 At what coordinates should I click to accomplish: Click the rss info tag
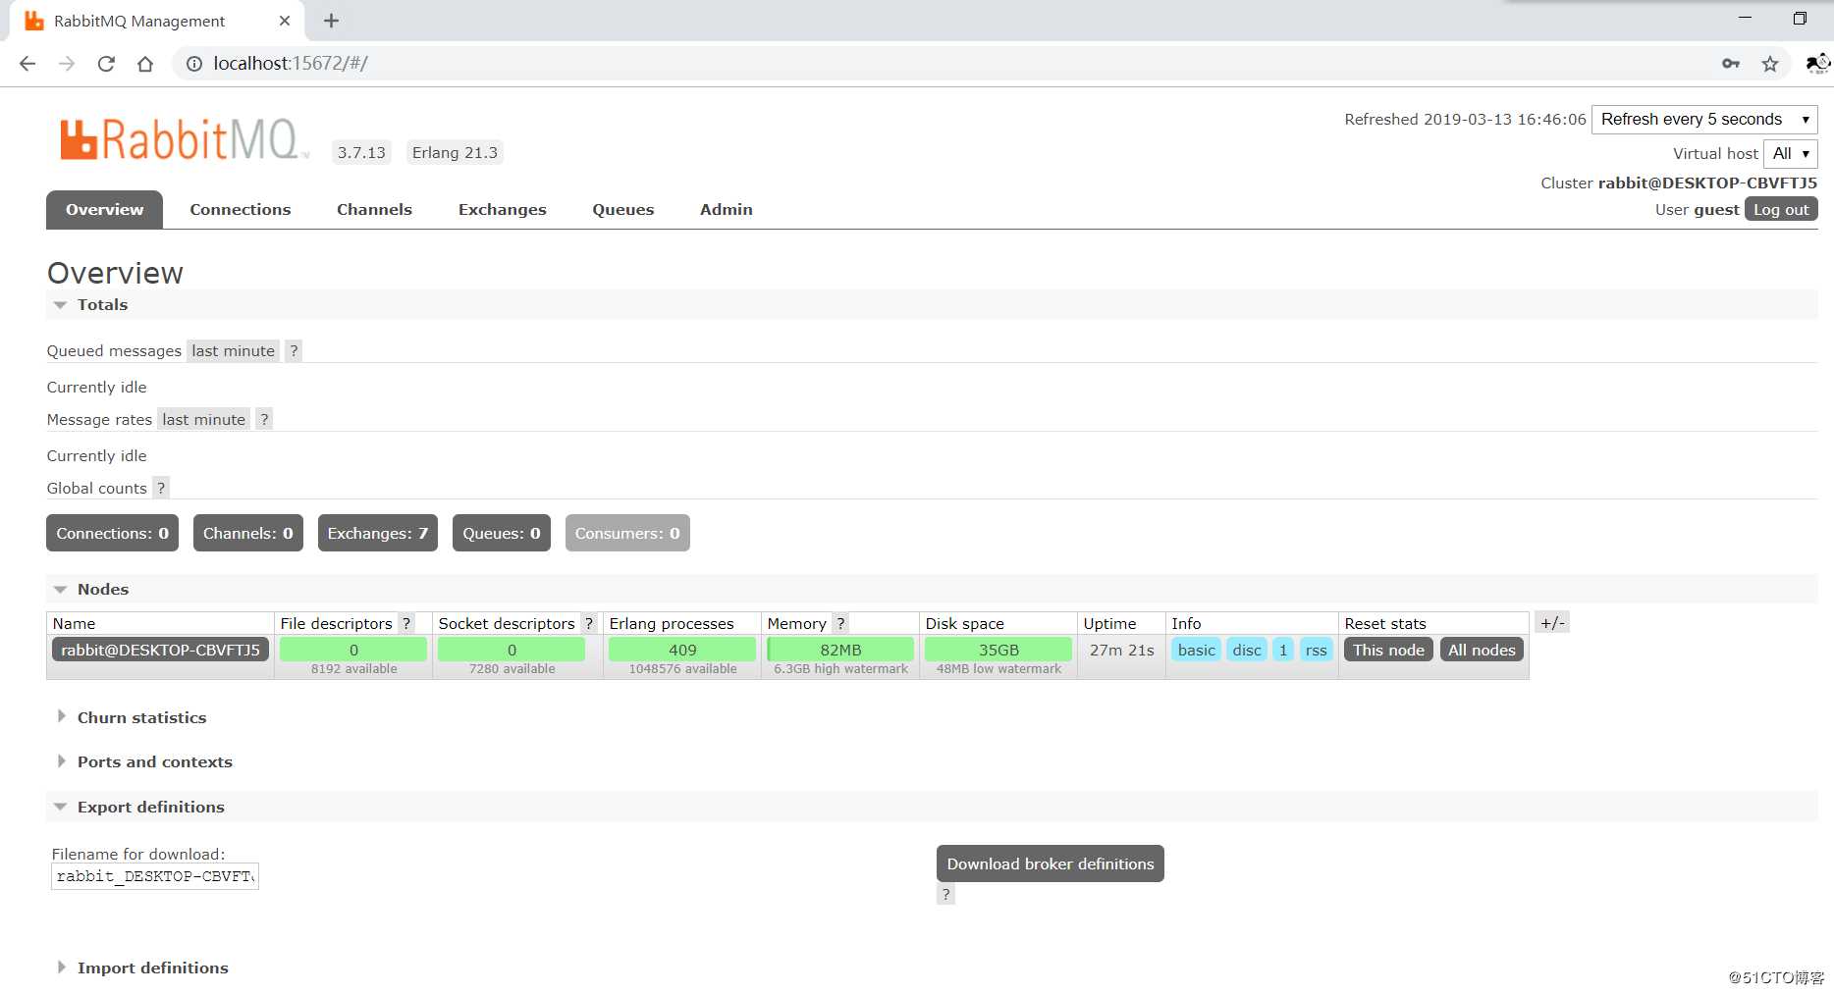coord(1316,650)
